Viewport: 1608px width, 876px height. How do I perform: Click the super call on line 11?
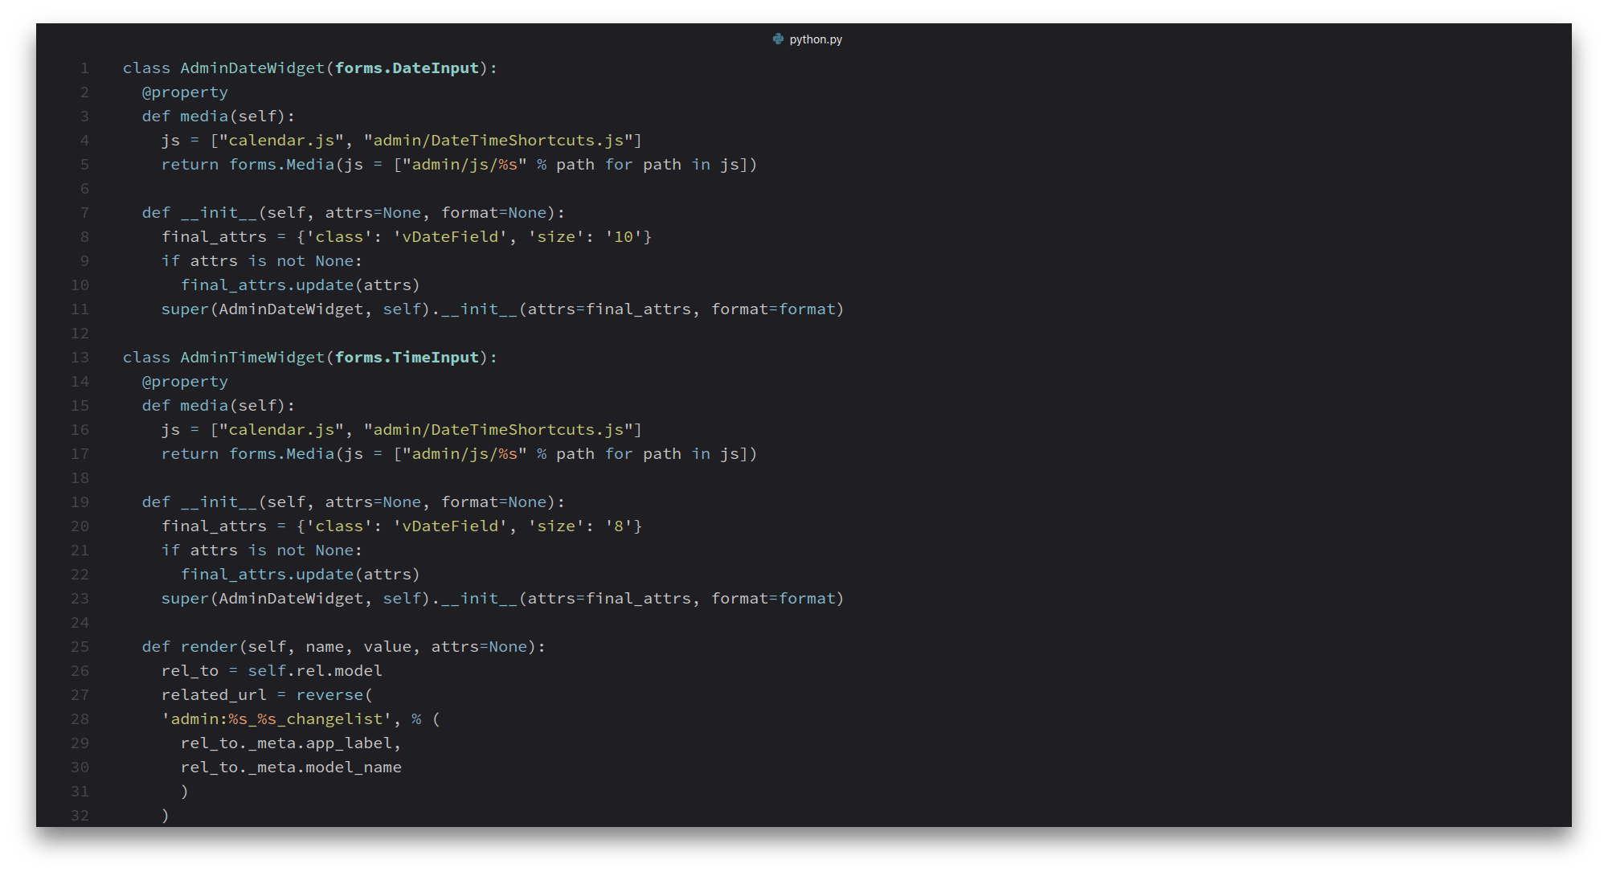185,309
